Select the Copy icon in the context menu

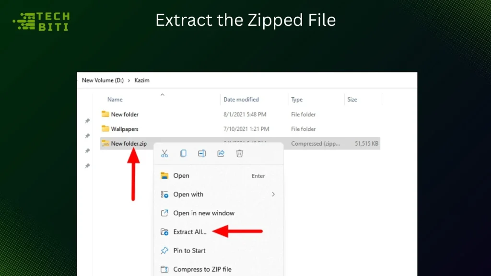click(x=183, y=153)
